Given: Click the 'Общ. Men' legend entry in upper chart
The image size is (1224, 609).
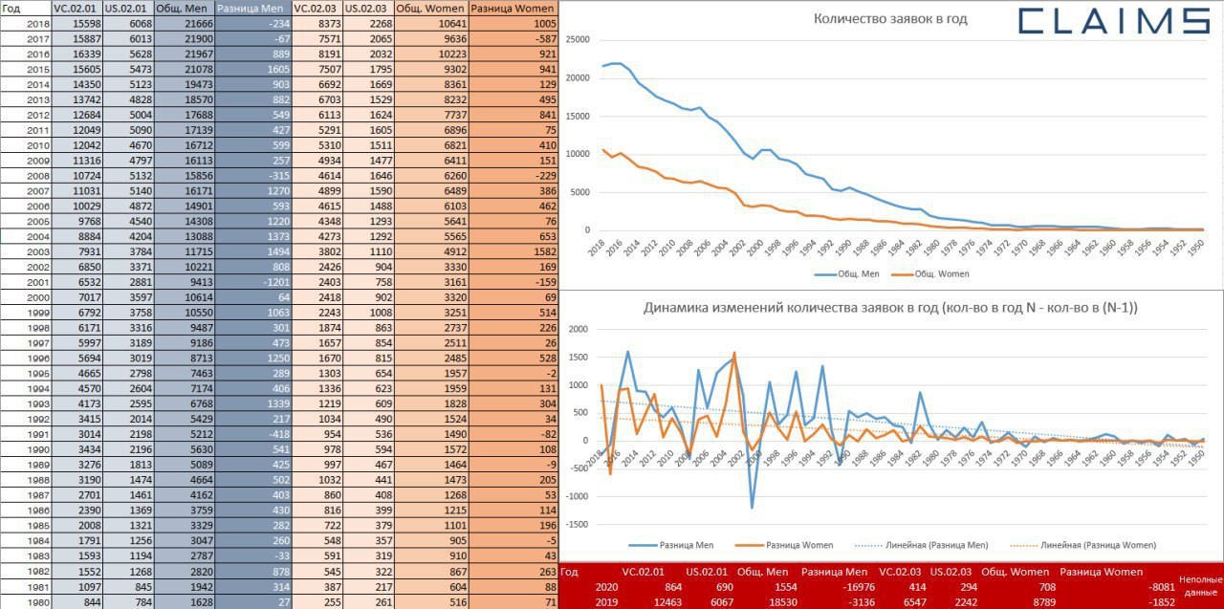Looking at the screenshot, I should (848, 273).
